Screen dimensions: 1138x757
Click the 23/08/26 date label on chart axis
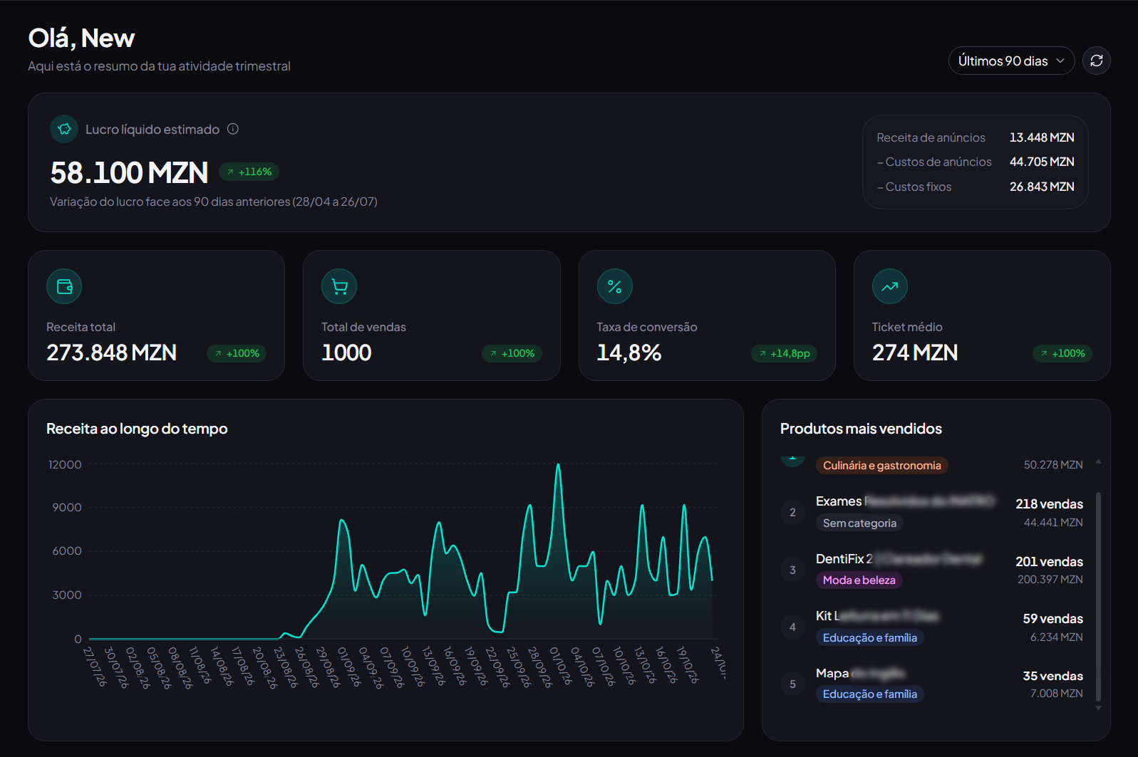(284, 667)
